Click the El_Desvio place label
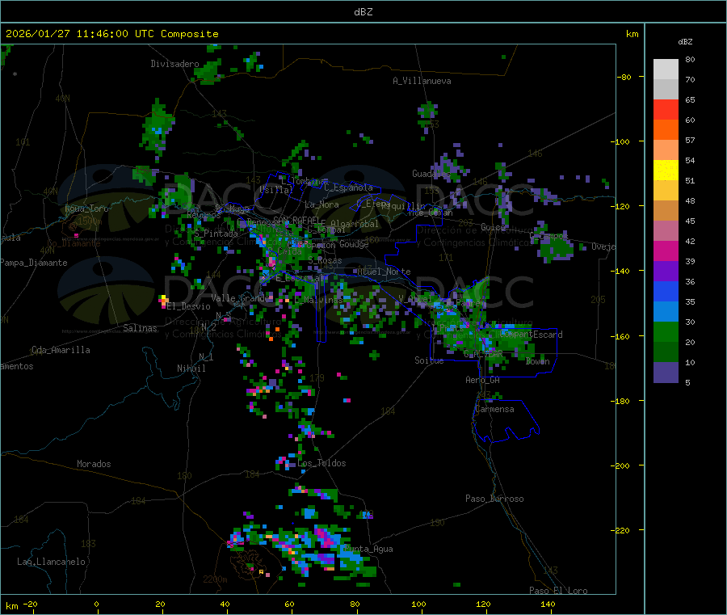Screen dimensions: 727x615 tap(189, 306)
